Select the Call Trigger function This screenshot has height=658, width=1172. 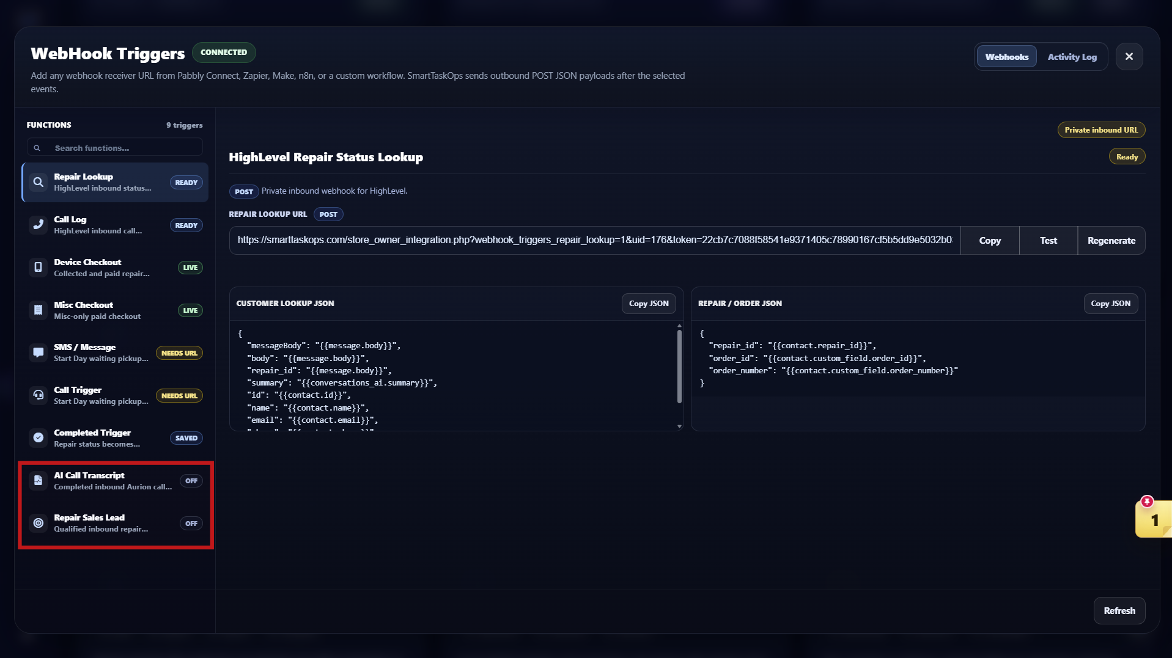coord(115,395)
